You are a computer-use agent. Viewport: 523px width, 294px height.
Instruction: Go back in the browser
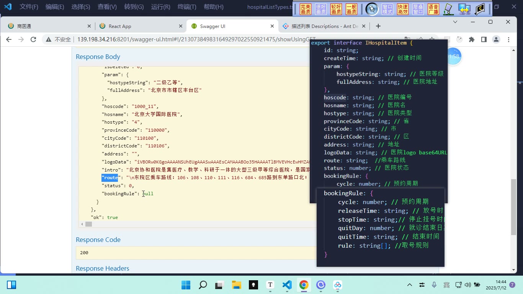coord(9,39)
